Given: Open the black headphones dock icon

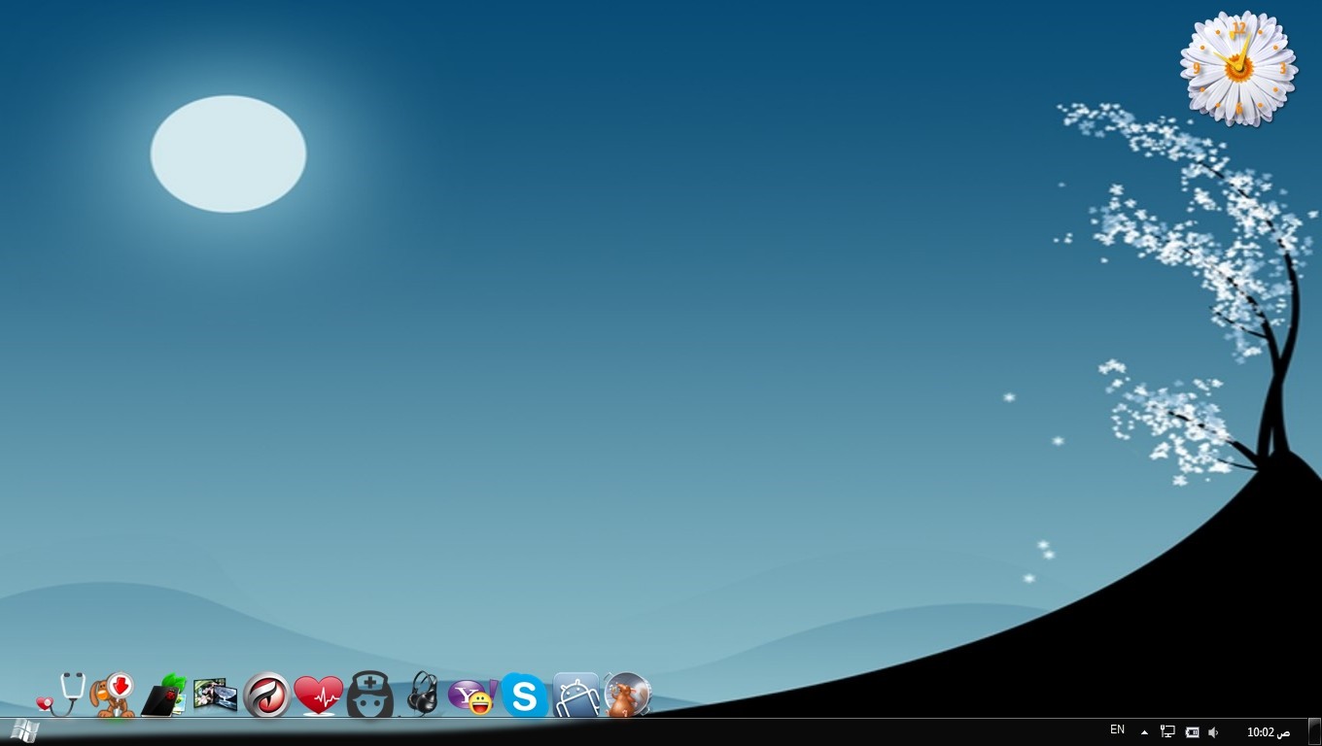Looking at the screenshot, I should 422,694.
